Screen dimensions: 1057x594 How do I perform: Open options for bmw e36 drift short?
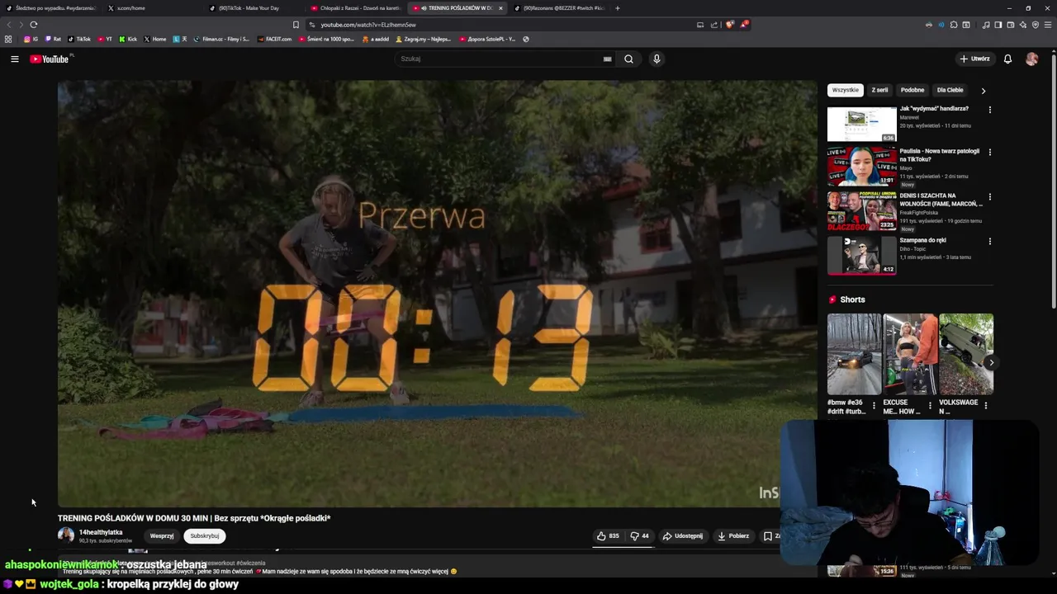[x=874, y=405]
